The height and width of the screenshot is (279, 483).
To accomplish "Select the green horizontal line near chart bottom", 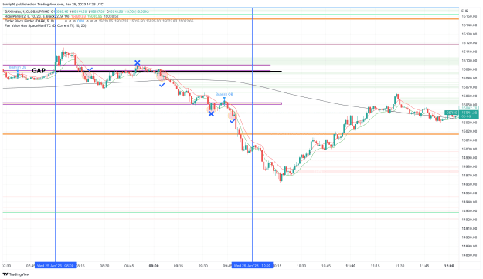I will [231, 212].
